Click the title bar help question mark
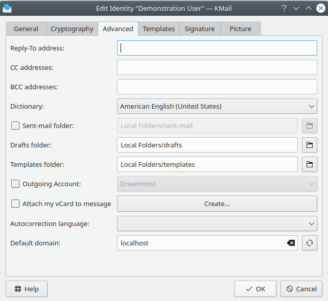The width and height of the screenshot is (328, 301). coord(284,8)
